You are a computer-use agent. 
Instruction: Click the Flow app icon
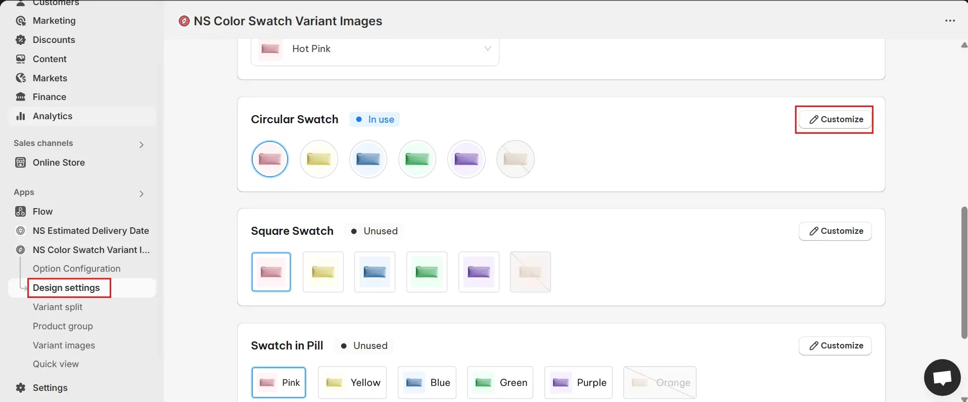tap(21, 212)
